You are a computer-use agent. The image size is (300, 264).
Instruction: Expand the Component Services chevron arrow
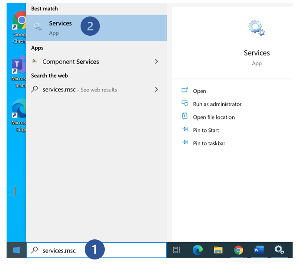[x=156, y=62]
